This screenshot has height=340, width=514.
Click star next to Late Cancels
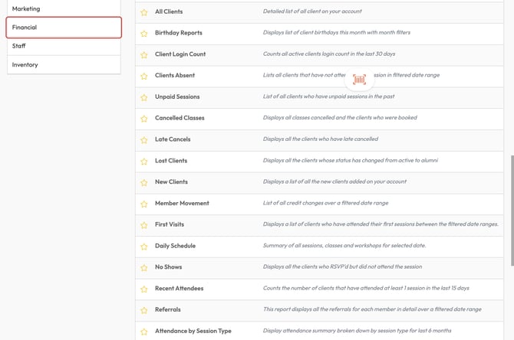click(x=143, y=140)
